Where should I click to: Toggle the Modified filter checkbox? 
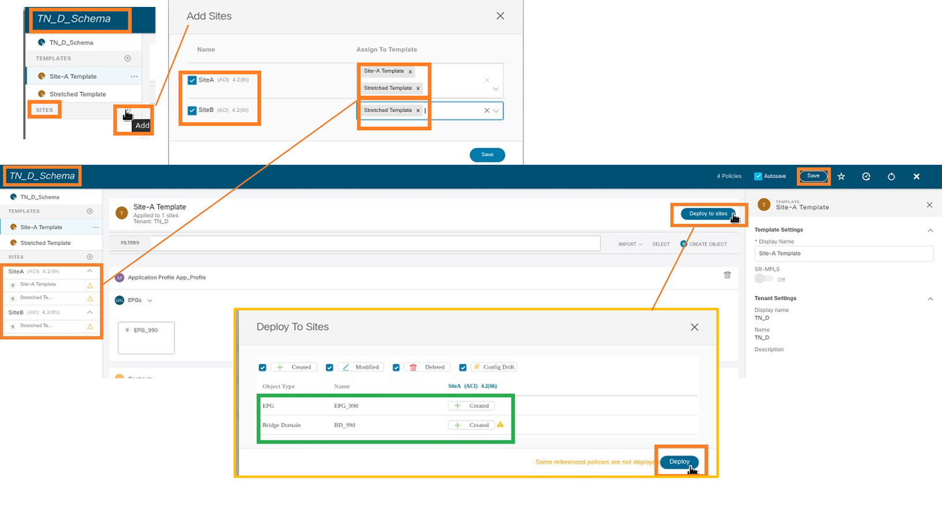click(329, 368)
